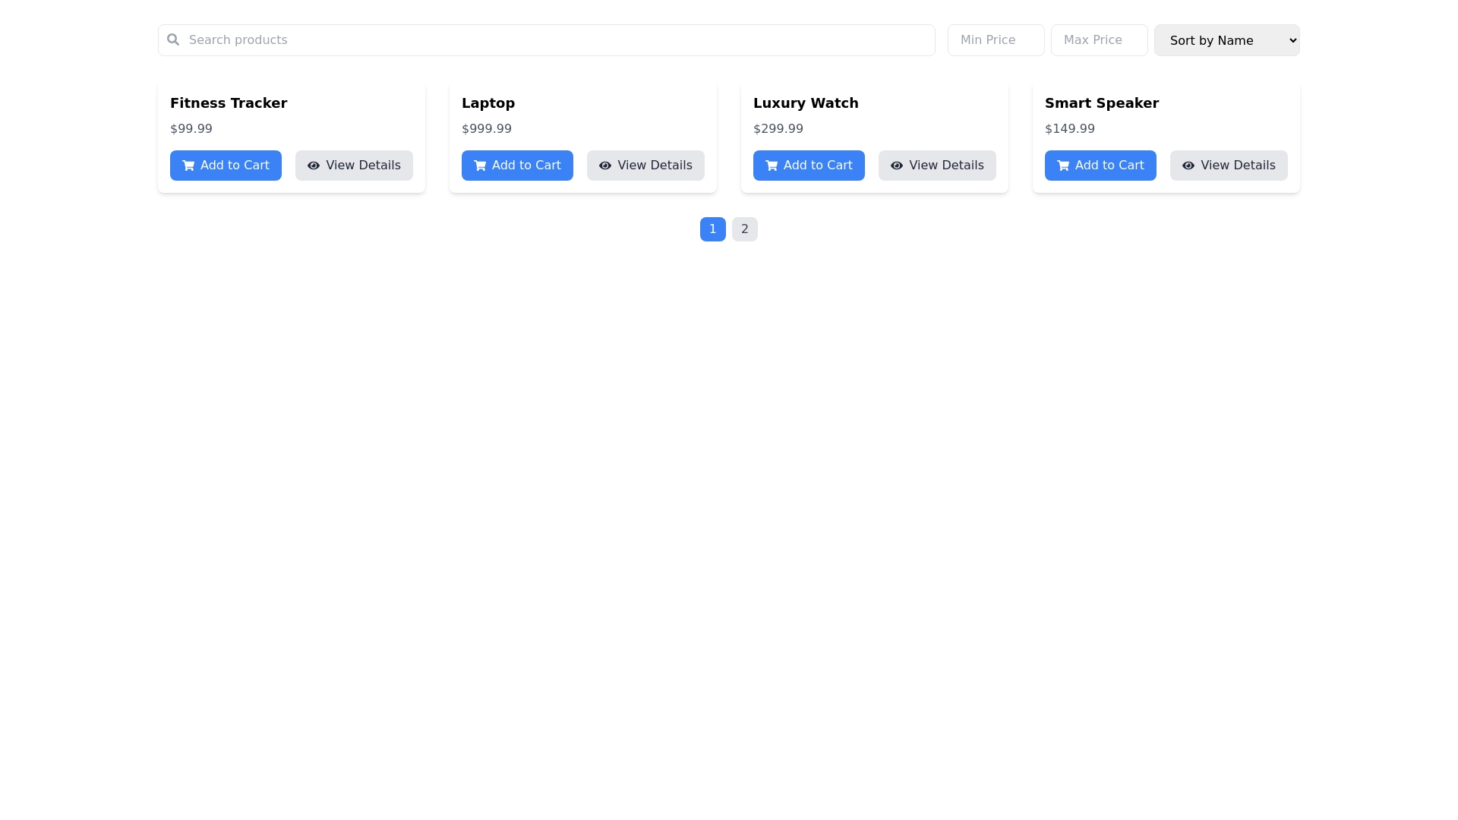Screen dimensions: 1458x820
Task: Add Fitness Tracker to cart
Action: coord(226,166)
